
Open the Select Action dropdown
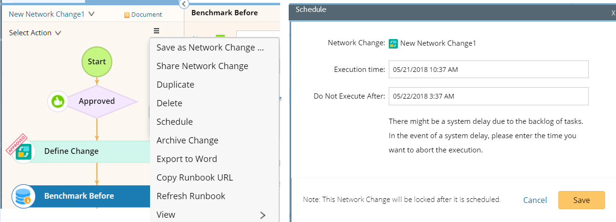tap(58, 33)
